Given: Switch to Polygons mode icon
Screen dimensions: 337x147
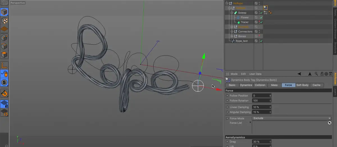Looking at the screenshot, I should pos(4,55).
